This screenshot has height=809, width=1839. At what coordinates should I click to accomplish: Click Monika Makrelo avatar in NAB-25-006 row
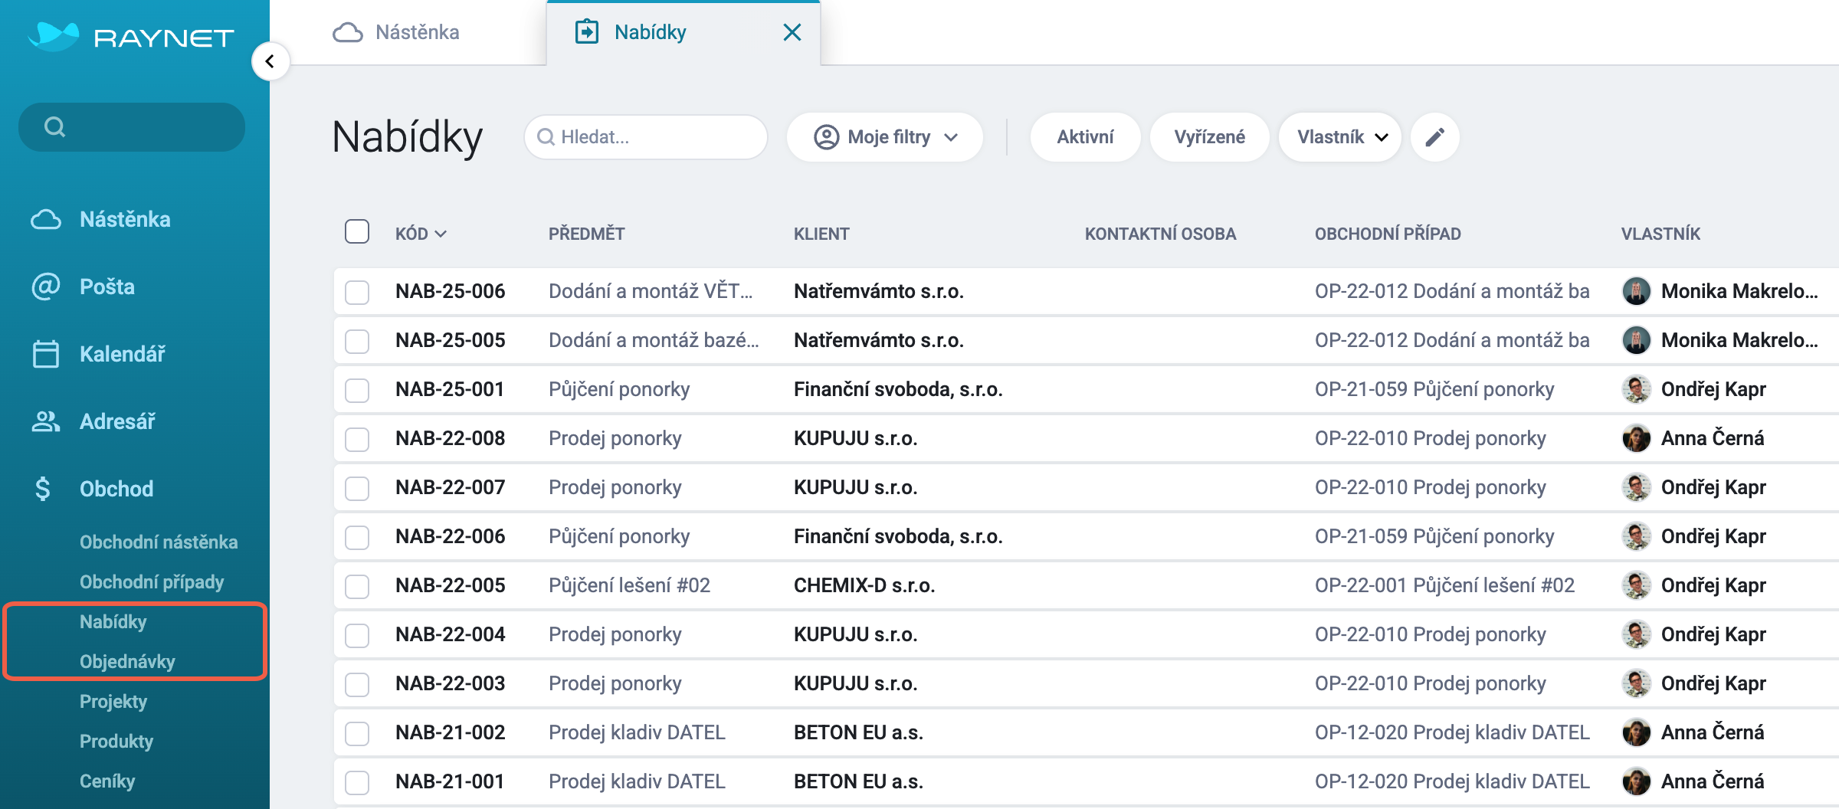tap(1637, 291)
